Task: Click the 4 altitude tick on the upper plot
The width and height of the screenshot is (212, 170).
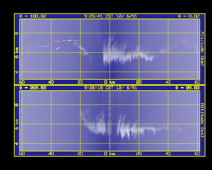Action: click(x=17, y=72)
